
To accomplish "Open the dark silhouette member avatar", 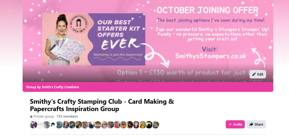I will click(x=149, y=125).
